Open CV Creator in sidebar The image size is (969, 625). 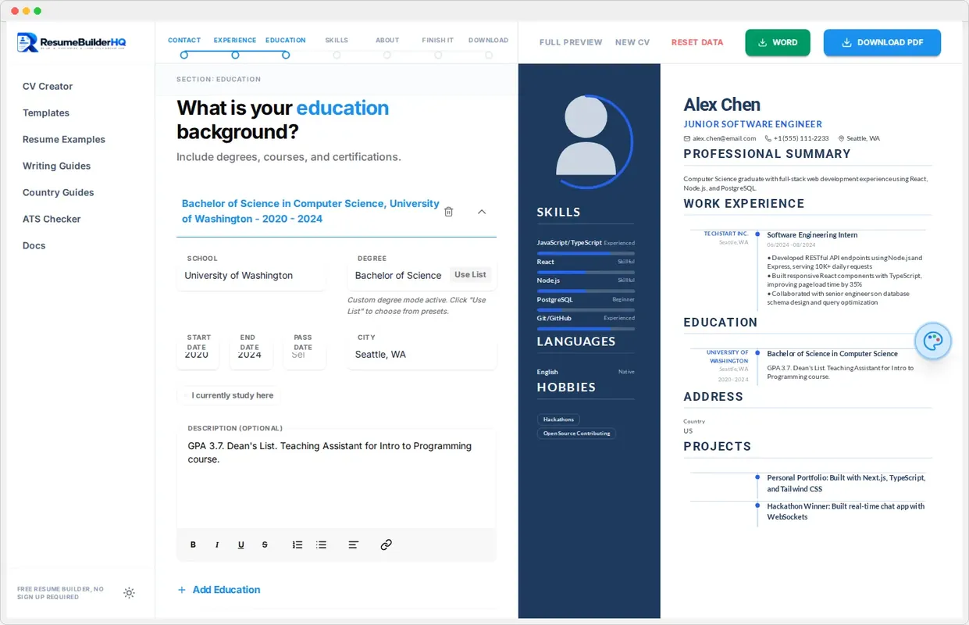pyautogui.click(x=48, y=87)
